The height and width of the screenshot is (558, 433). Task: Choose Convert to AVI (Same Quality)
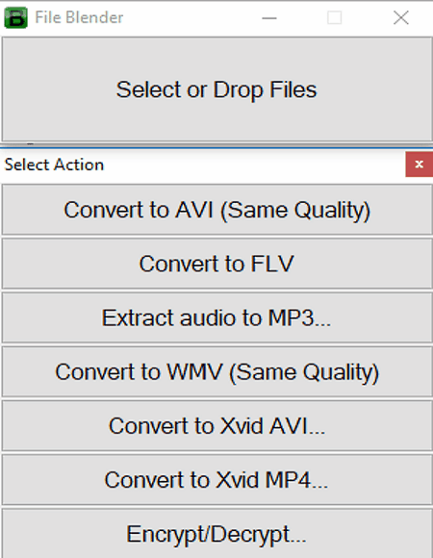[x=217, y=210]
